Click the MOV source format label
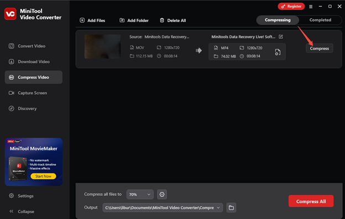 coord(140,48)
